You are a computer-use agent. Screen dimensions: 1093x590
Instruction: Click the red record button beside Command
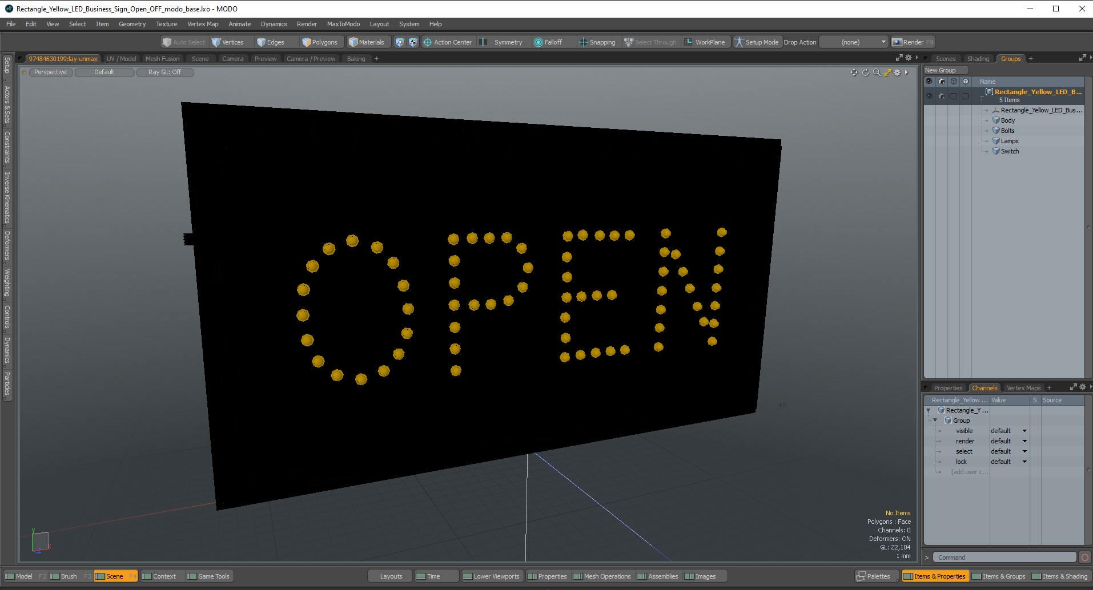click(x=1085, y=557)
